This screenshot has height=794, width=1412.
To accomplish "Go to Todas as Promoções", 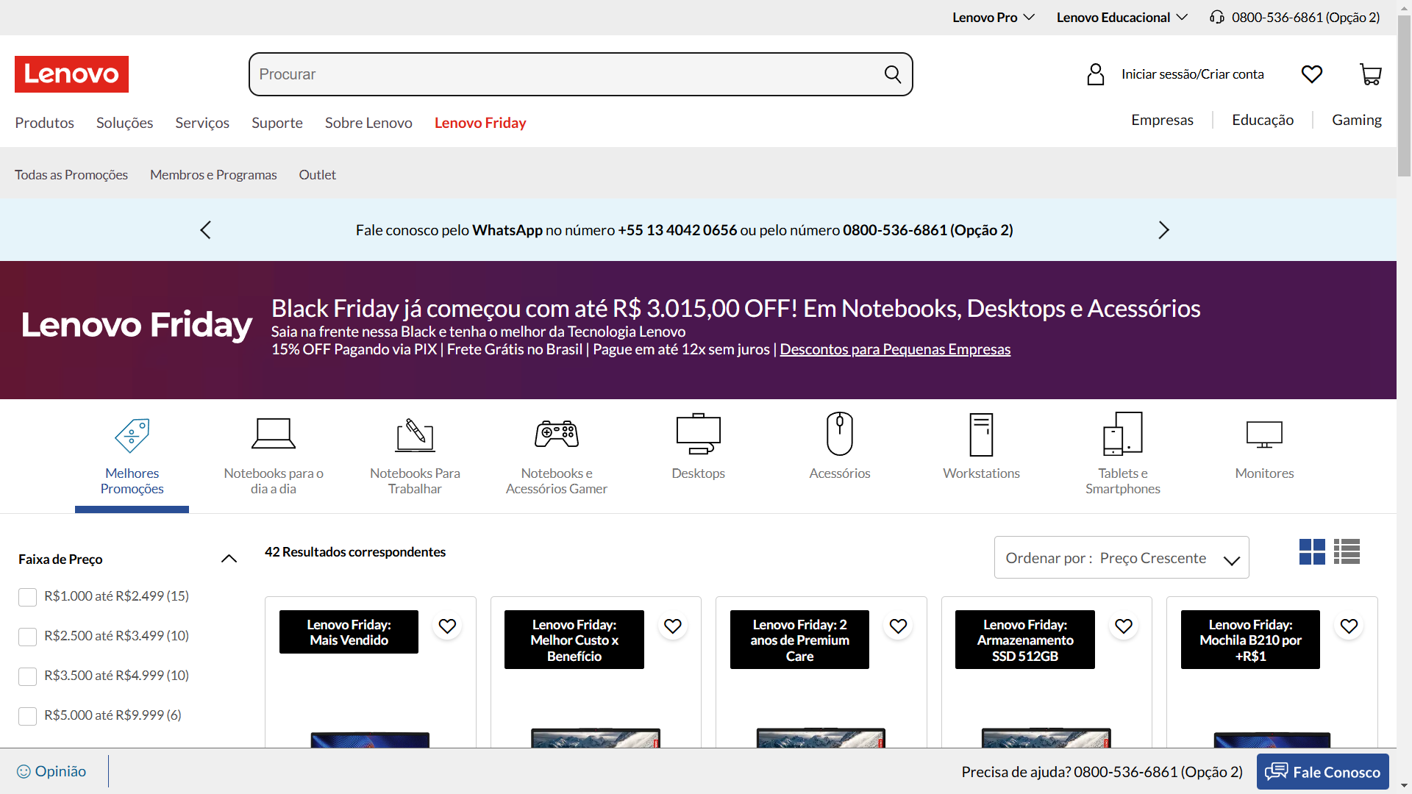I will click(71, 174).
